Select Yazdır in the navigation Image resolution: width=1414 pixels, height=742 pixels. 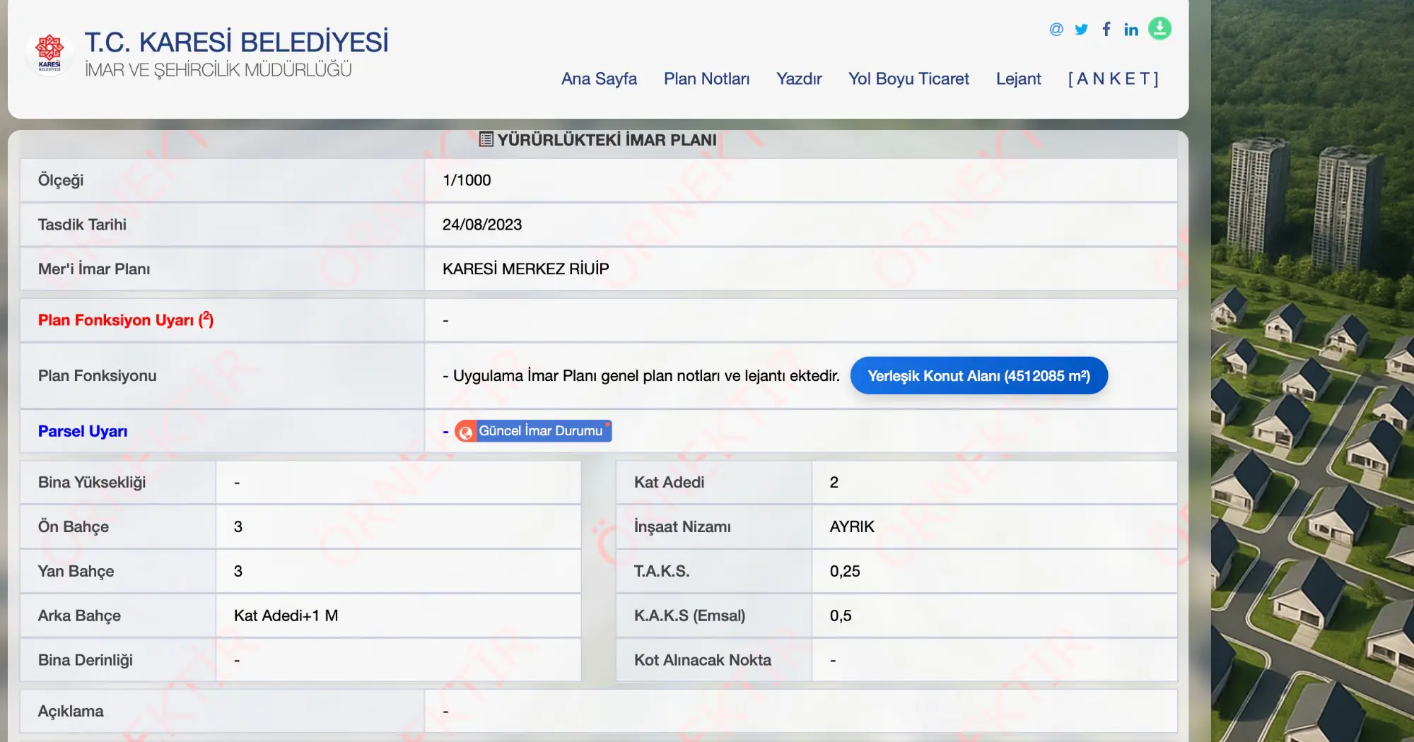point(799,78)
